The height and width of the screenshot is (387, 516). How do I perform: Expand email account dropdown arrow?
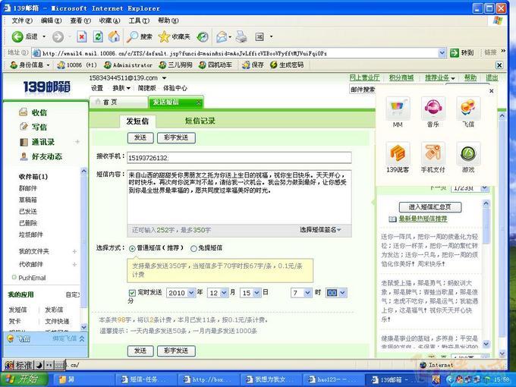coord(164,78)
